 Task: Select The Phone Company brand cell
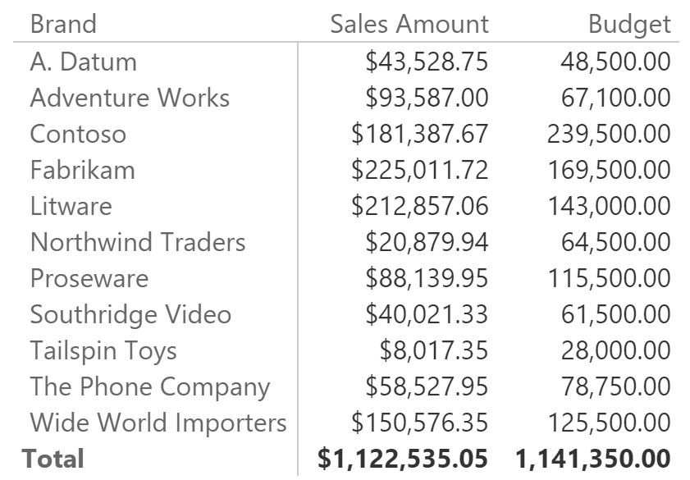pos(150,387)
